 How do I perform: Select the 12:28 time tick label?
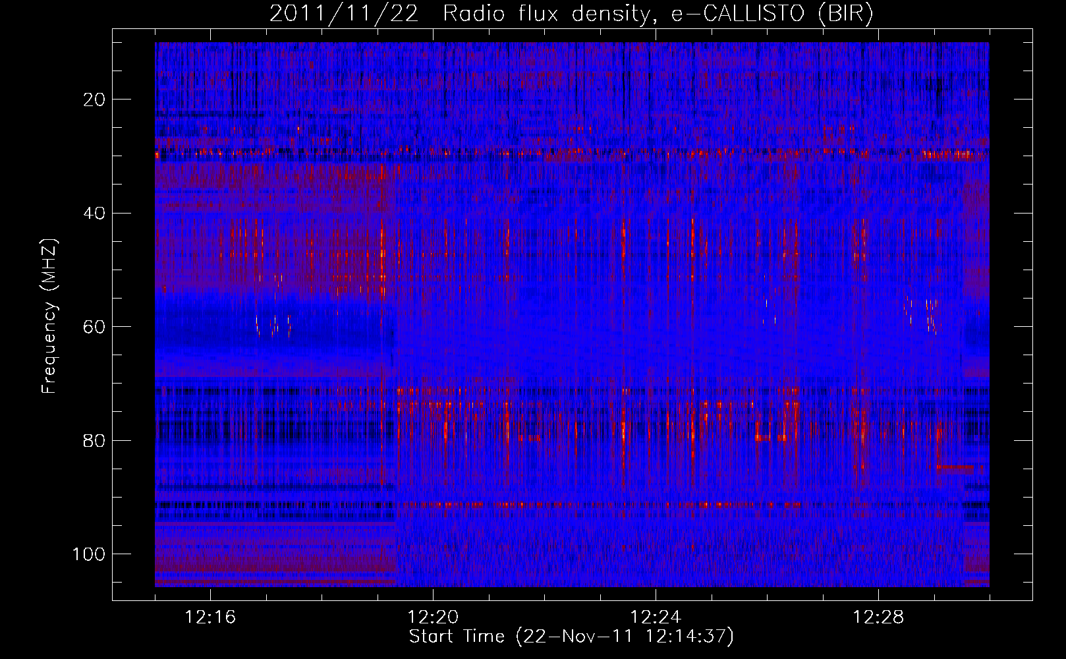pos(878,617)
